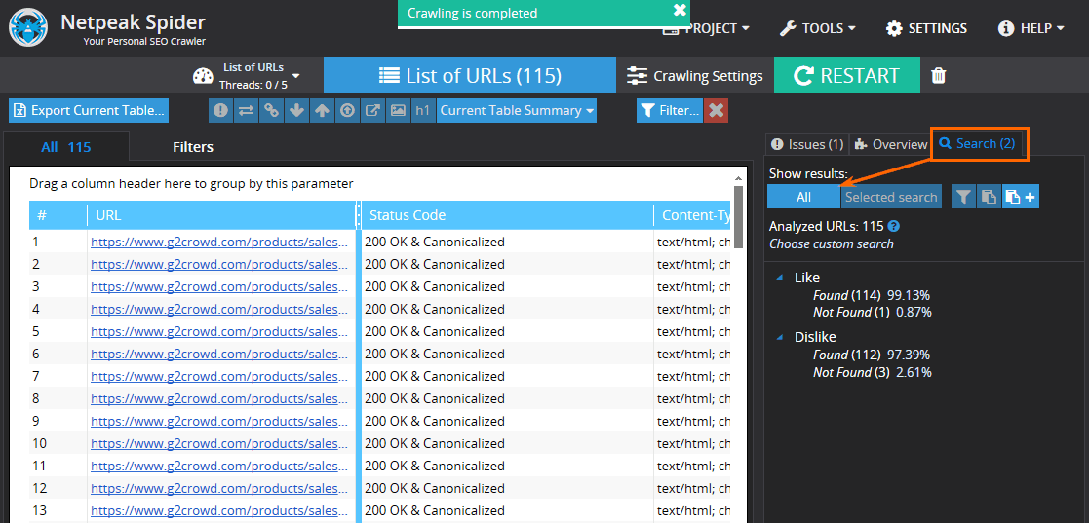This screenshot has height=523, width=1089.
Task: Click the table vertical scrollbar
Action: pos(738,217)
